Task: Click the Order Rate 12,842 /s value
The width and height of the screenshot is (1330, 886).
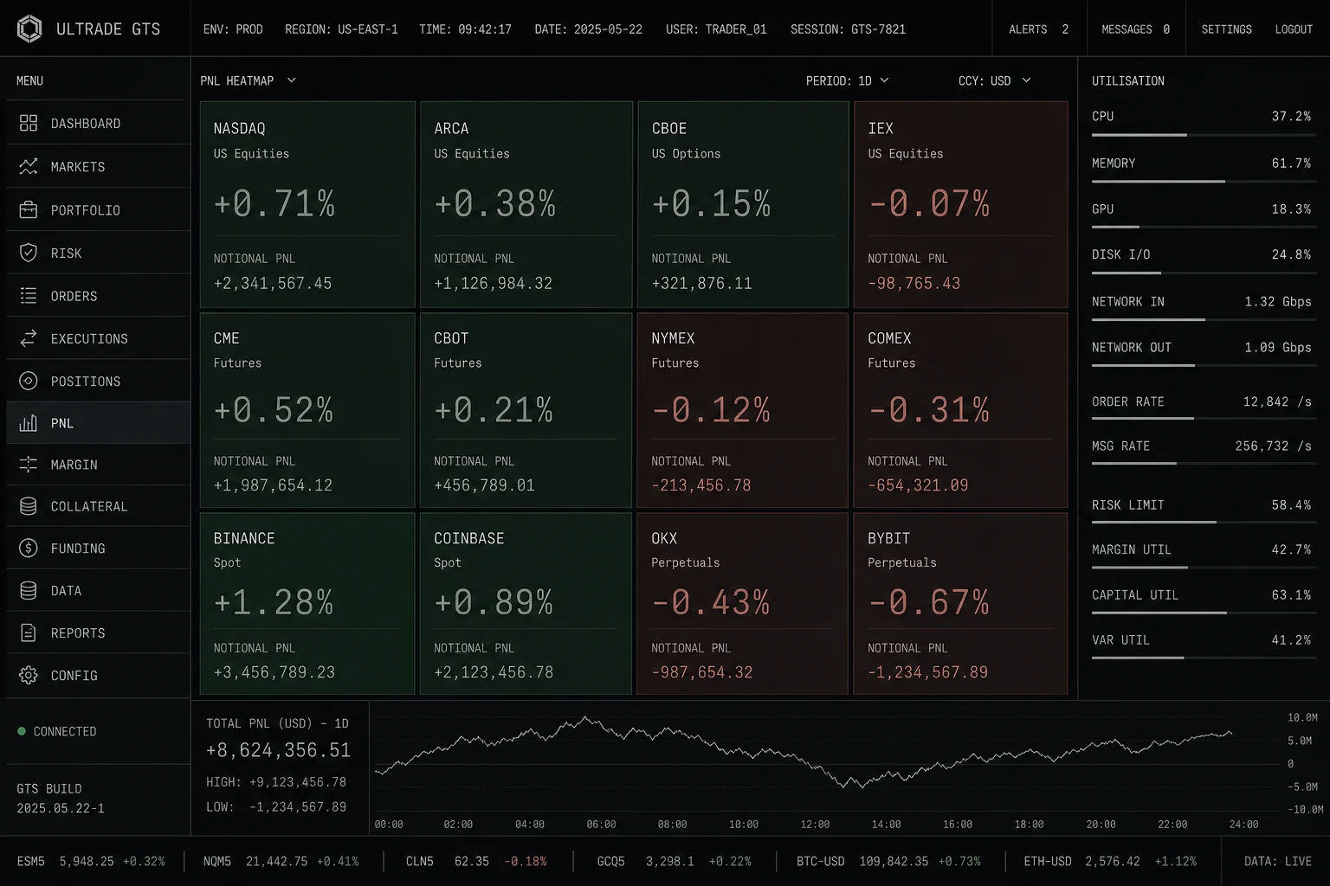Action: click(x=1277, y=401)
